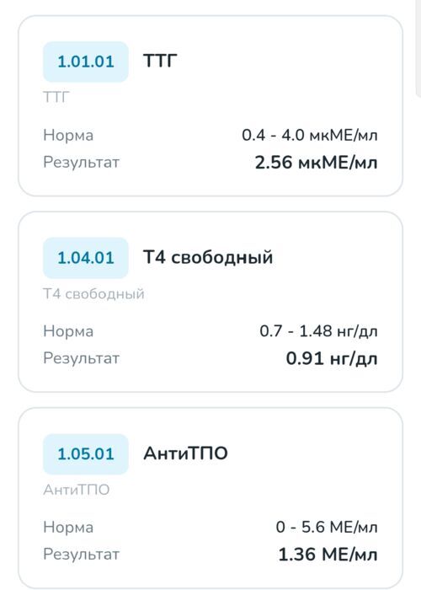Screen dimensions: 421x590
Task: Click the Норма label in ТТГ card
Action: [68, 135]
